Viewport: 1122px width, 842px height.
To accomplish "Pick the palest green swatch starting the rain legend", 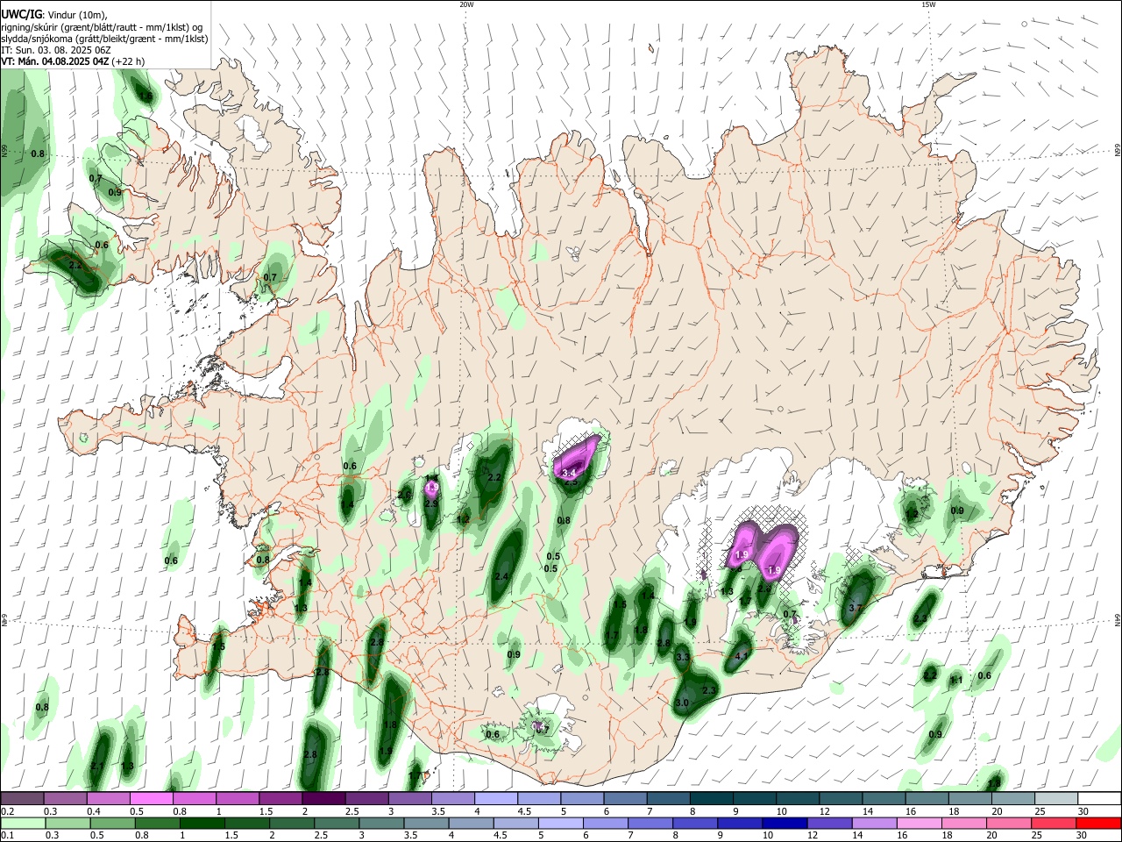I will click(x=22, y=824).
